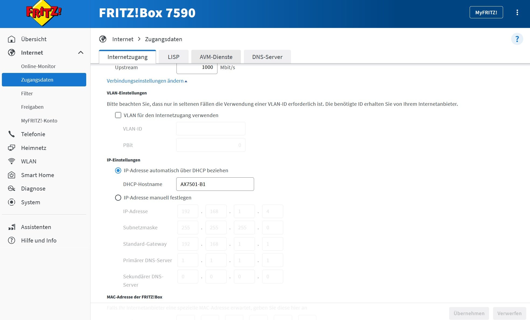Screen dimensions: 530x320
Task: Click the Smart Home icon
Action: pyautogui.click(x=12, y=175)
